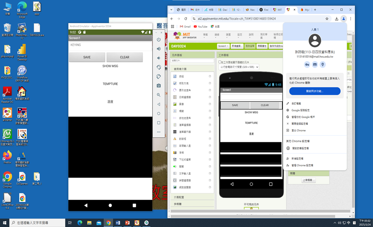Select the 按鈕 button component in palette

pos(182,76)
